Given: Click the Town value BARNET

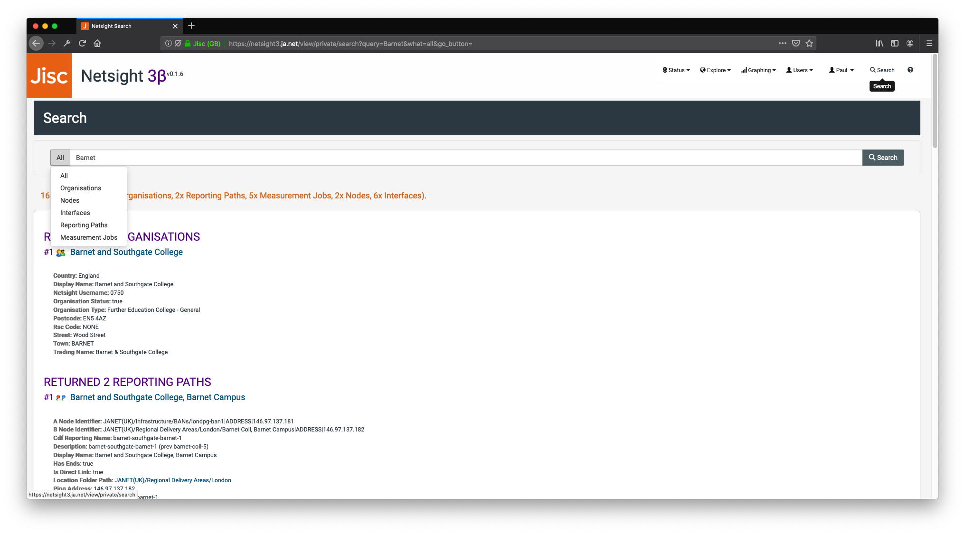Looking at the screenshot, I should pyautogui.click(x=83, y=344).
